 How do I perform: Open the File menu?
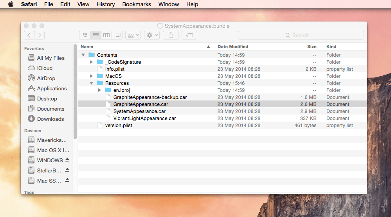coord(49,4)
